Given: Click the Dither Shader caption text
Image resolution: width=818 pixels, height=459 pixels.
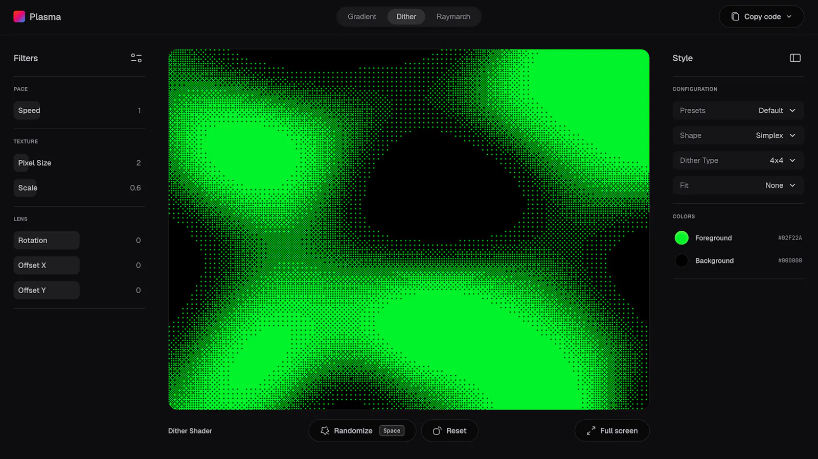Looking at the screenshot, I should (190, 431).
